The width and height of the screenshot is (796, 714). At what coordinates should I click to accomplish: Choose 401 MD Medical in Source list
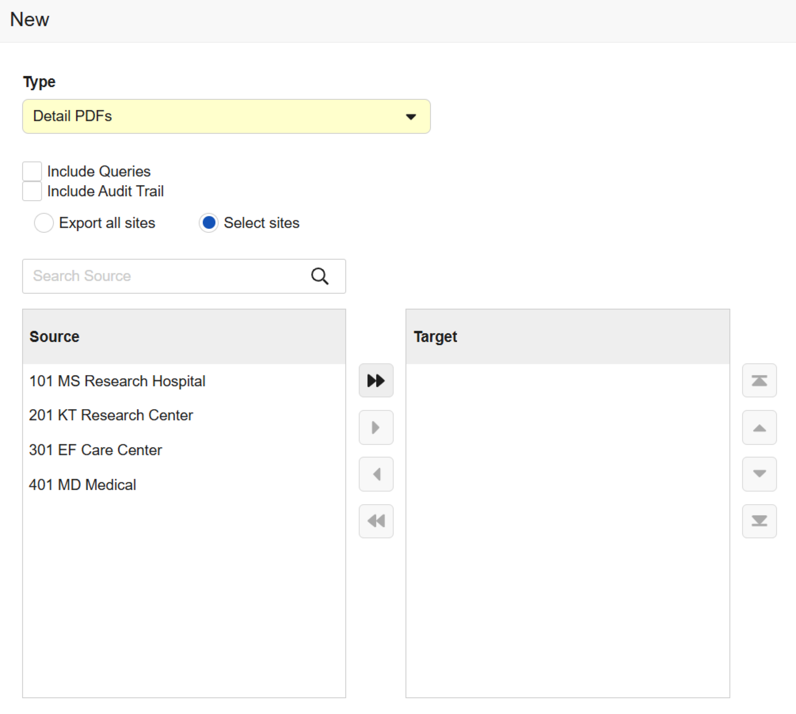pyautogui.click(x=82, y=485)
